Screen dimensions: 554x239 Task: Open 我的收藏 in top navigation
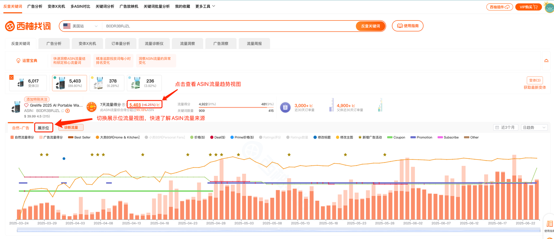click(183, 6)
